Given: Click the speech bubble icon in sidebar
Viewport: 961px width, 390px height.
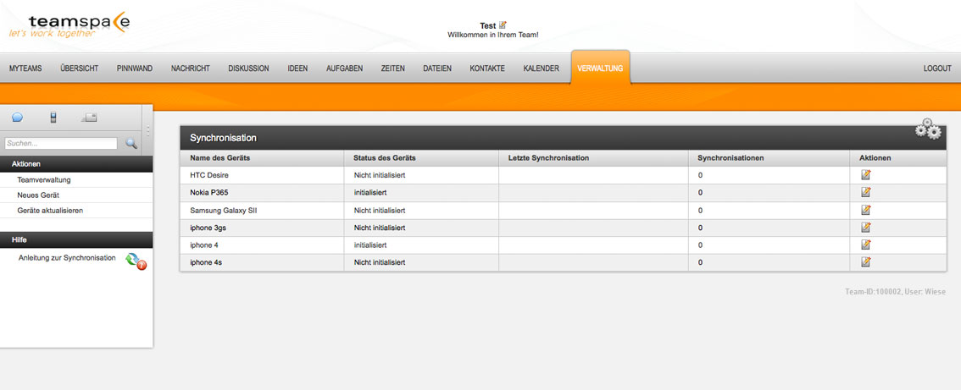Looking at the screenshot, I should (x=17, y=118).
